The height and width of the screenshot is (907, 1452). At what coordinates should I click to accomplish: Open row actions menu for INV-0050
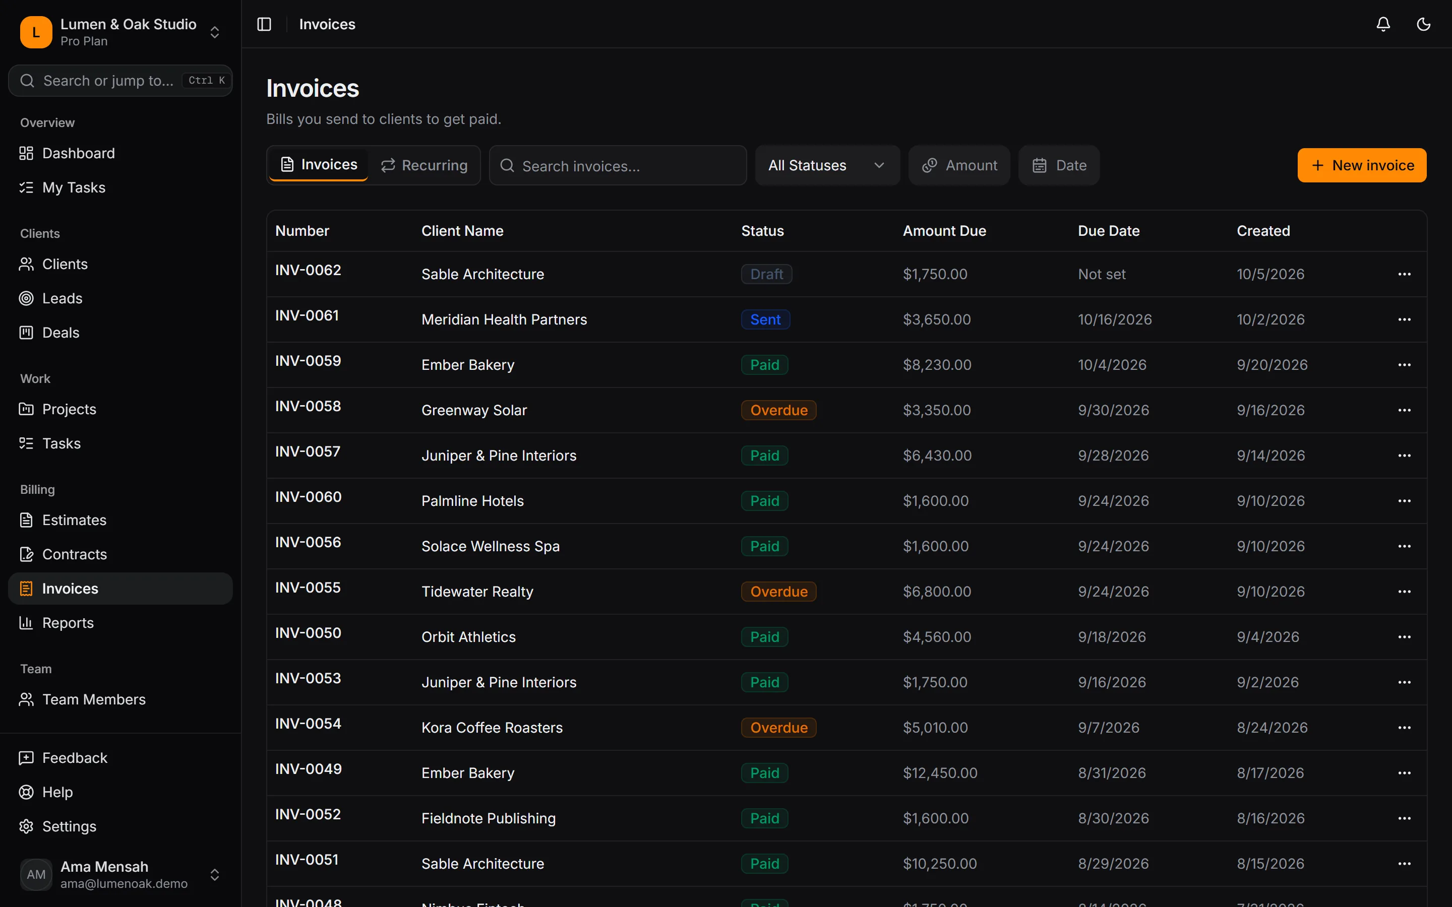click(x=1404, y=637)
